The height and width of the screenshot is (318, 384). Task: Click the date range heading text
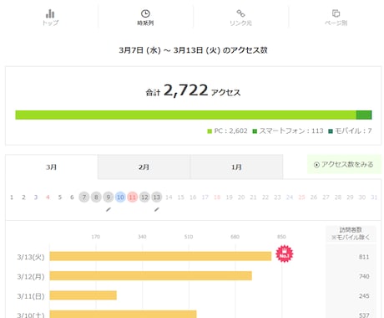coord(193,50)
